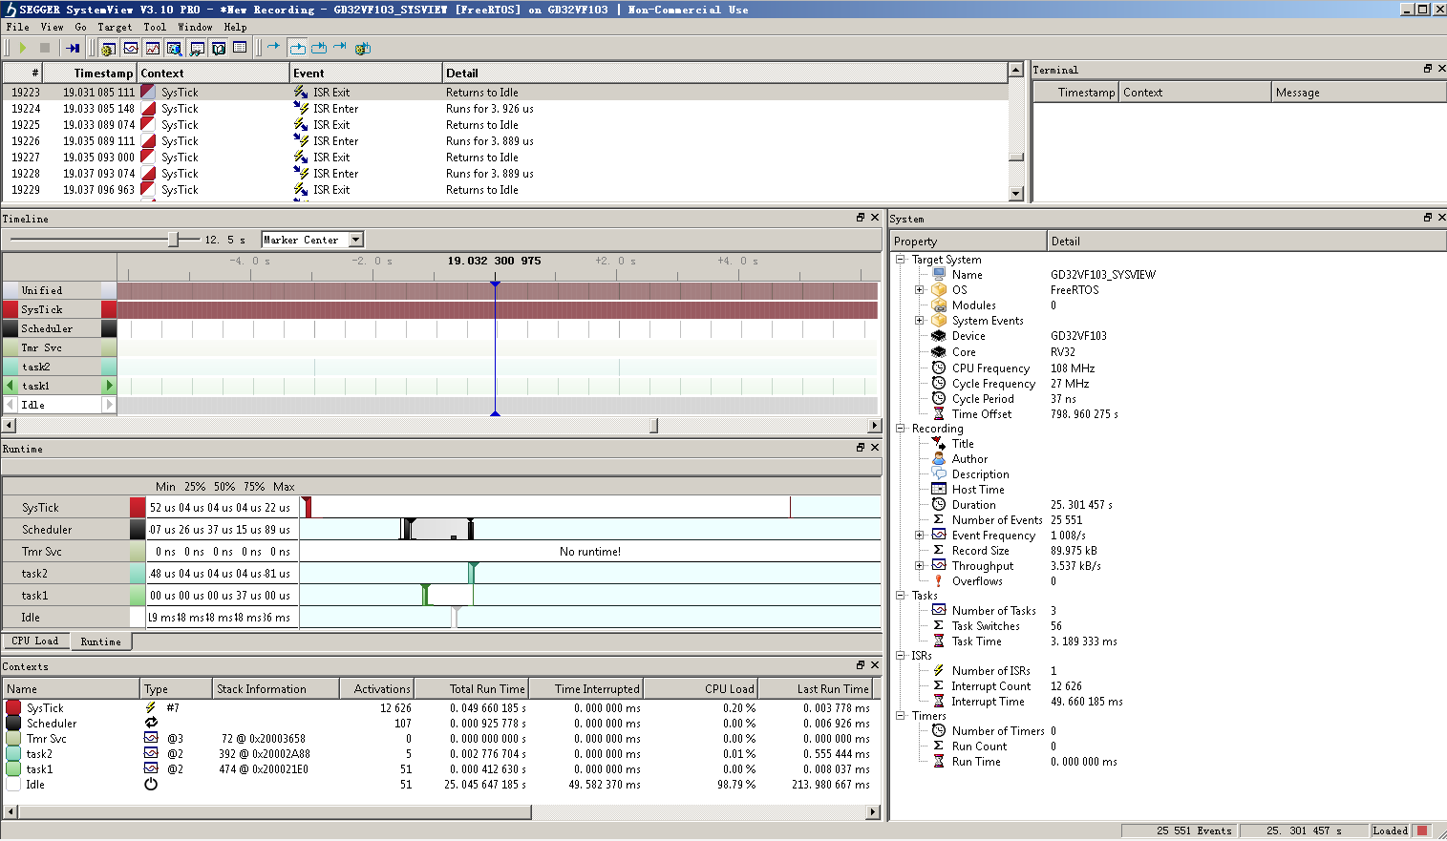
Task: Click Scheduler black swatch in Runtime panel
Action: [x=138, y=529]
